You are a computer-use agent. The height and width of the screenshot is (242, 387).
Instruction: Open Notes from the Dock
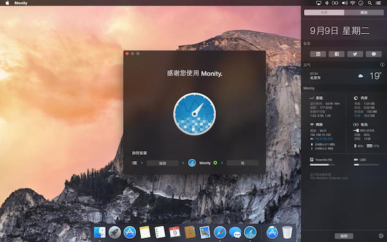tap(144, 232)
